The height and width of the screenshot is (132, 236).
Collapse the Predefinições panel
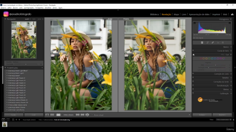5,68
